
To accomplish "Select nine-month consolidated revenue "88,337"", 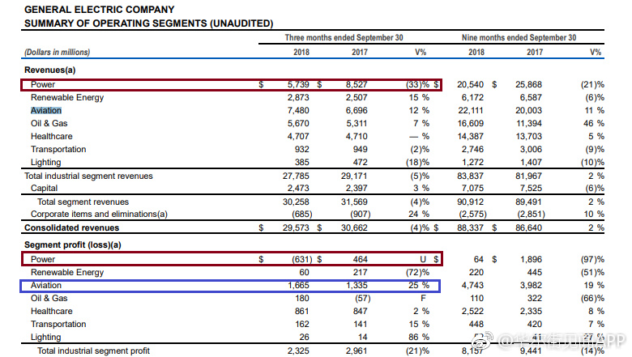I will (471, 227).
